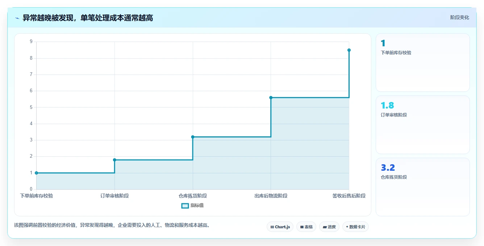Click the lightning icon beside the title

(x=17, y=18)
